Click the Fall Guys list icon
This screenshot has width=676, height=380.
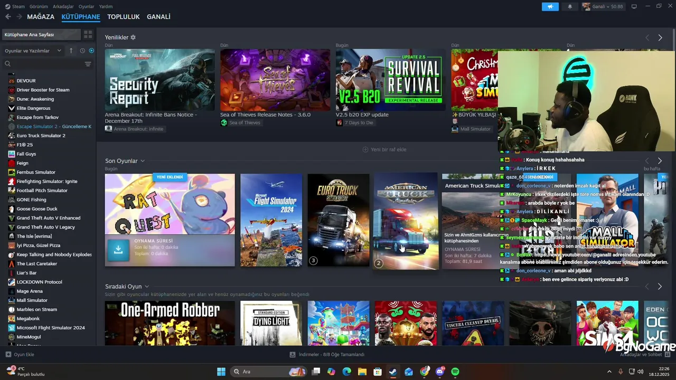pyautogui.click(x=12, y=154)
